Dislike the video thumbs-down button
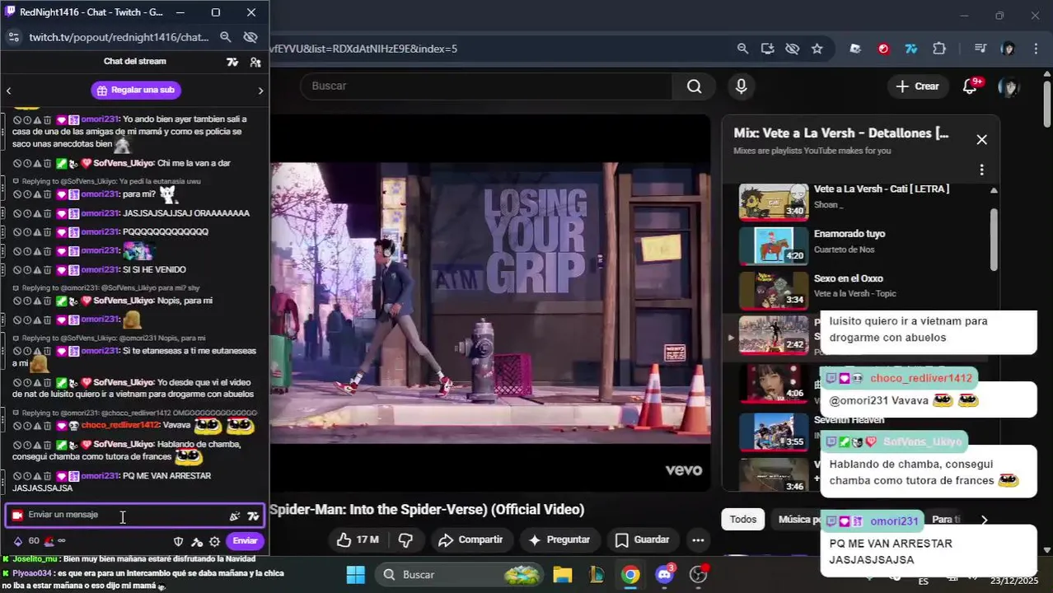This screenshot has height=593, width=1053. (405, 540)
